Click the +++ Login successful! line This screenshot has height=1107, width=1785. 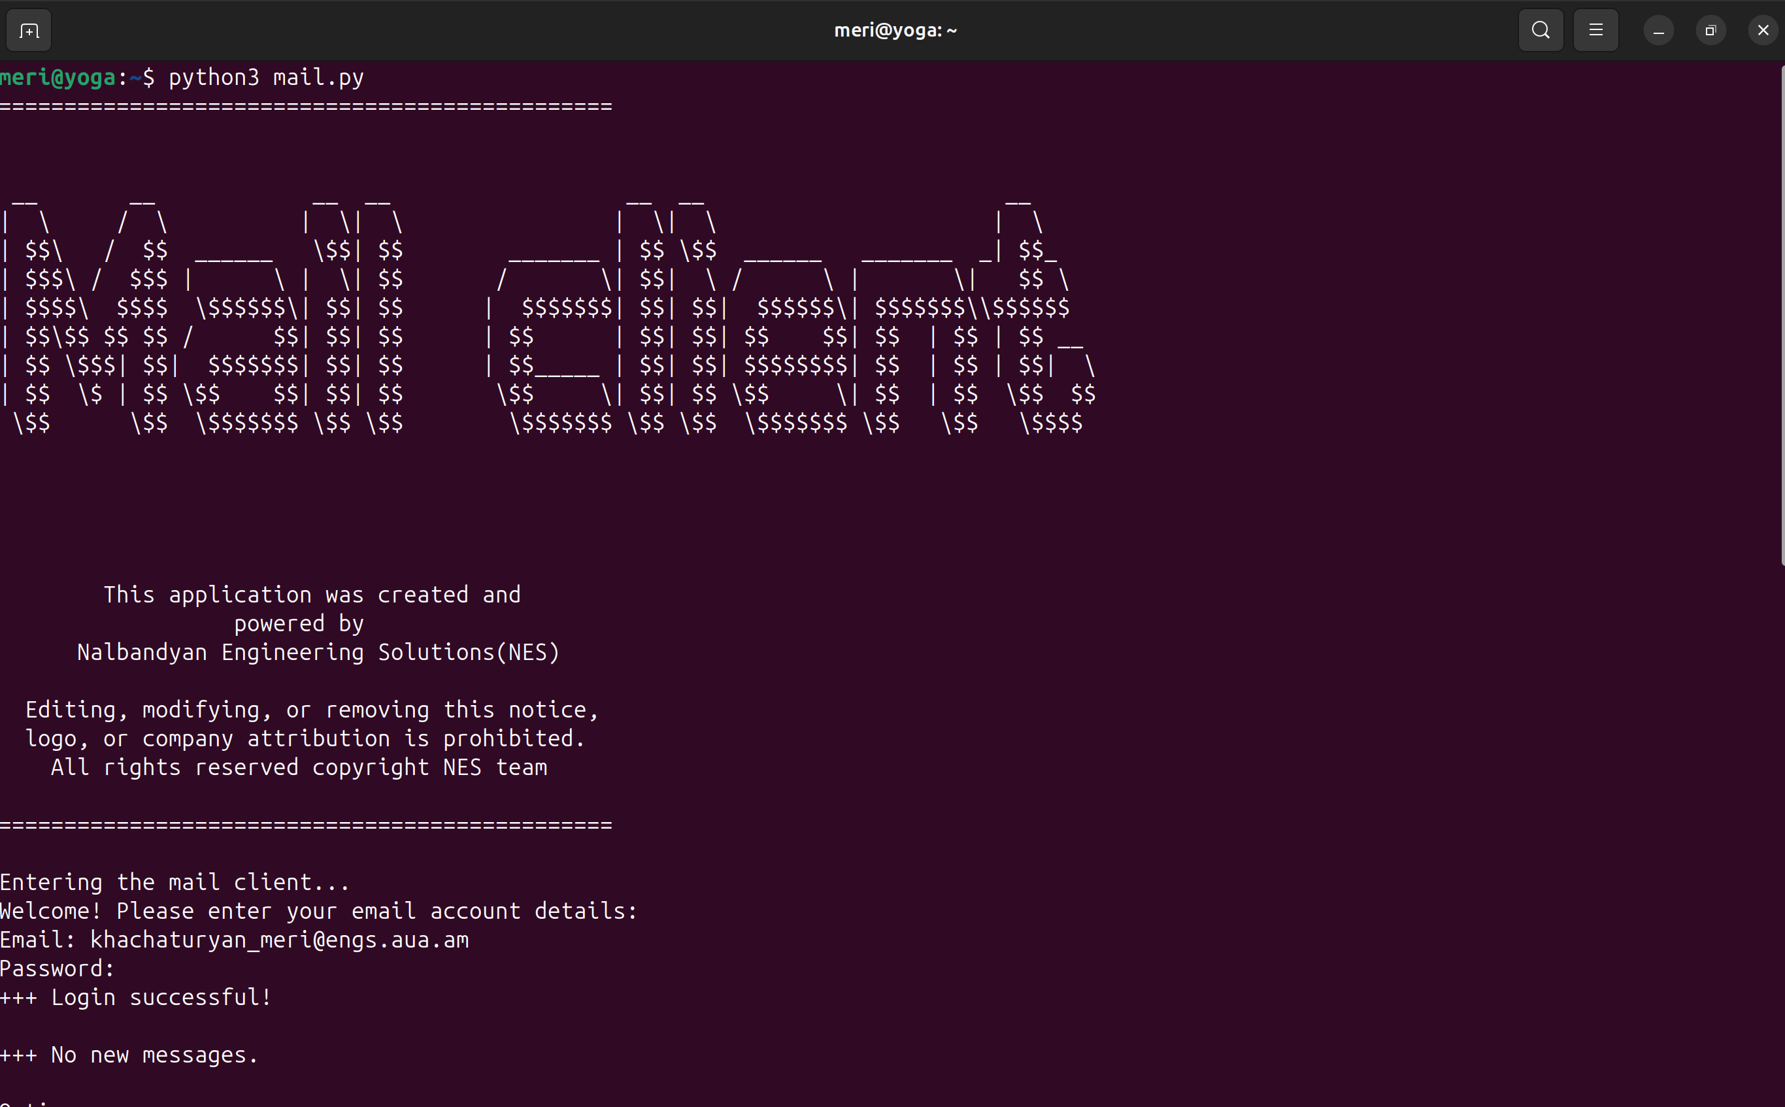pos(136,997)
